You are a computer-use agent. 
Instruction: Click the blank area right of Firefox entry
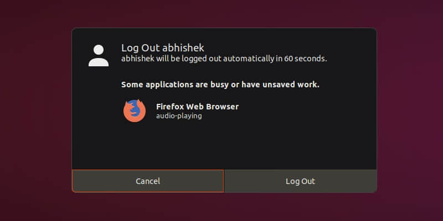click(x=310, y=110)
